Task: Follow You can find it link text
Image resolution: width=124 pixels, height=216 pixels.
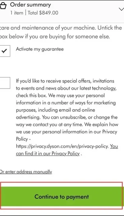Action: point(67,150)
